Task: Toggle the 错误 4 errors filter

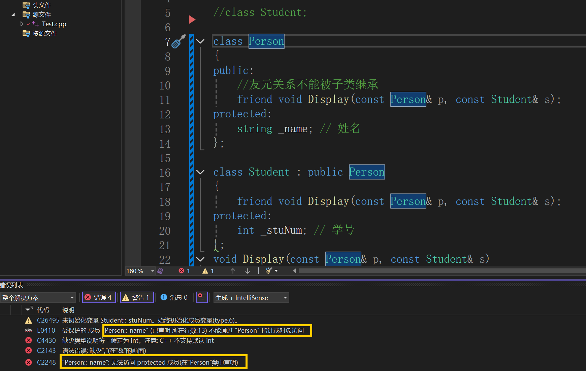Action: (x=99, y=297)
